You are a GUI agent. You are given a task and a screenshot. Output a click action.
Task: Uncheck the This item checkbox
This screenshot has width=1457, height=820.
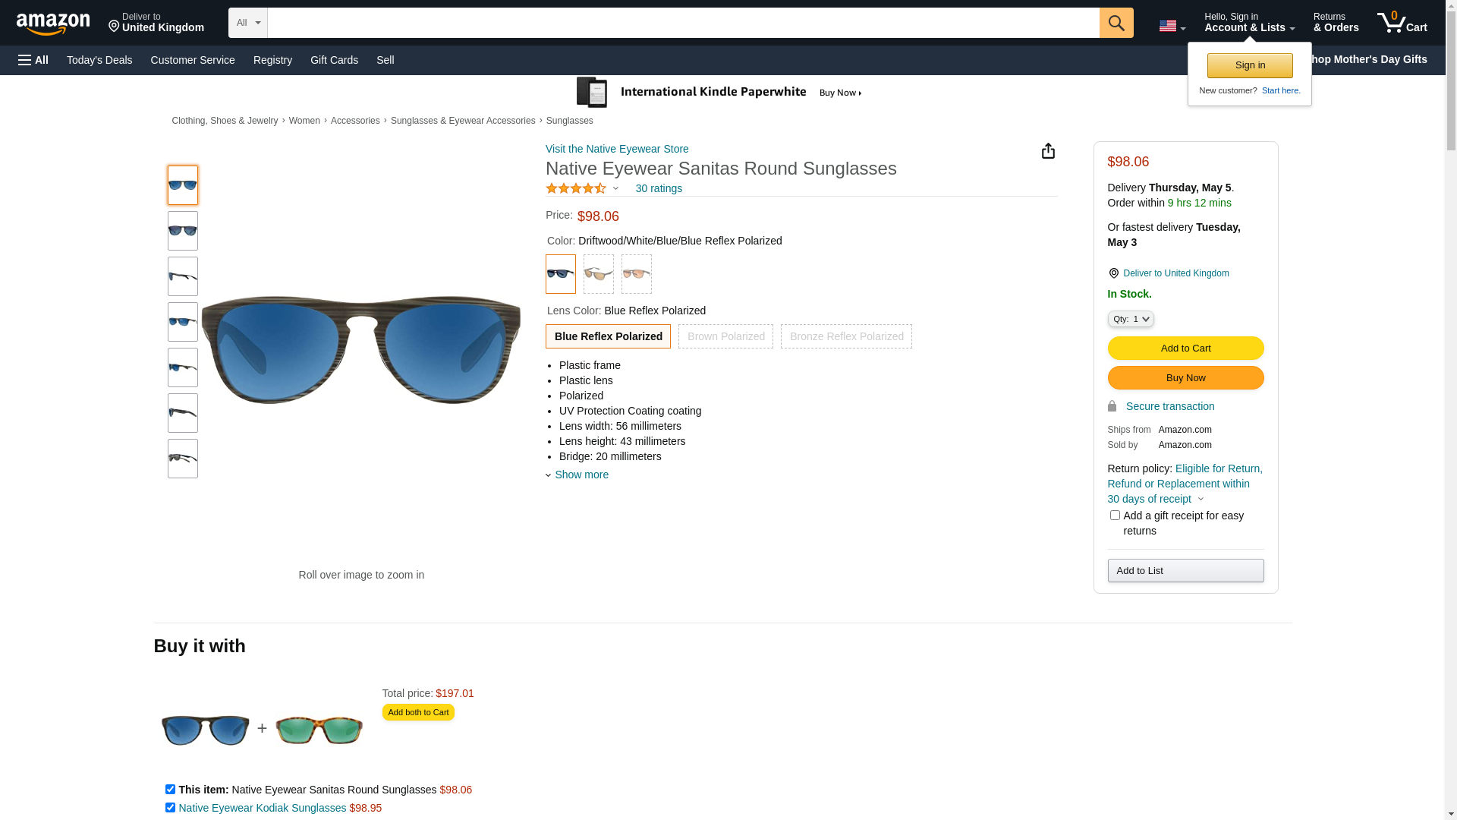170,790
